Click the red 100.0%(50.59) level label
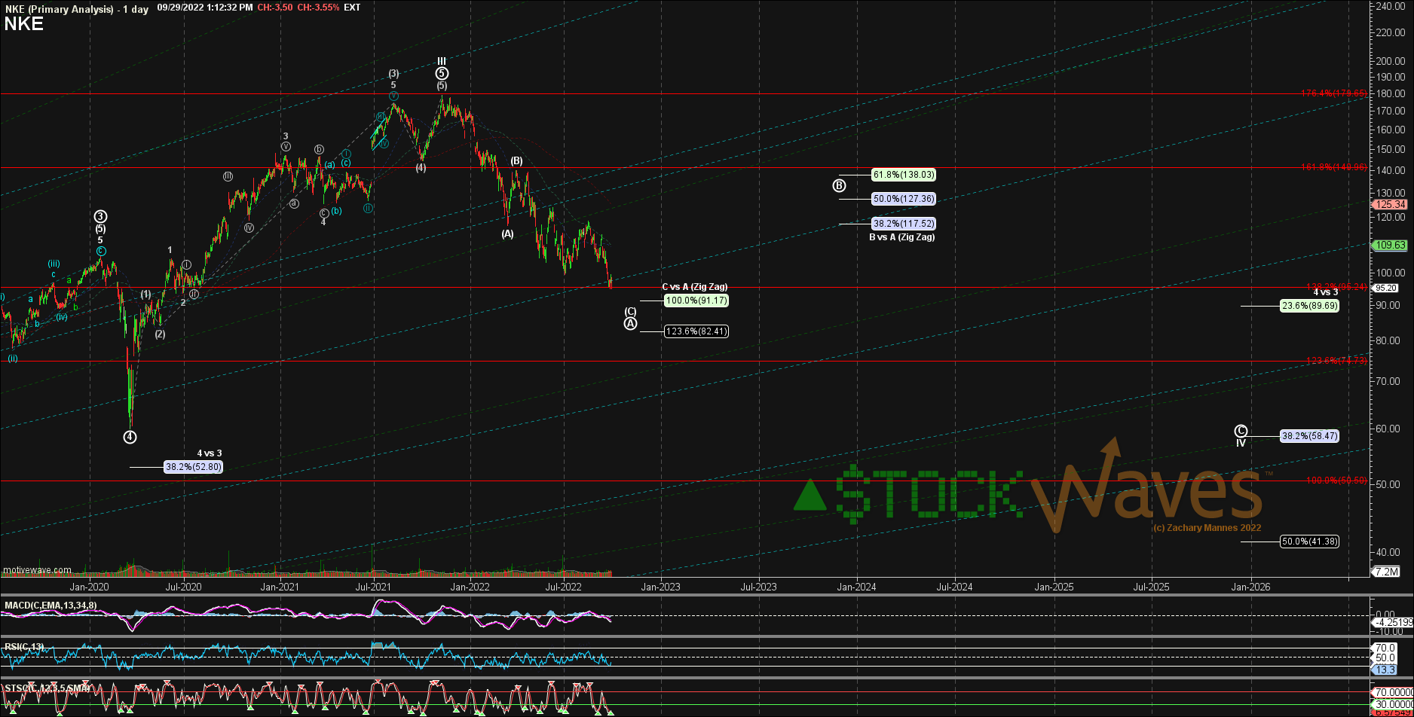Image resolution: width=1414 pixels, height=717 pixels. tap(1336, 480)
